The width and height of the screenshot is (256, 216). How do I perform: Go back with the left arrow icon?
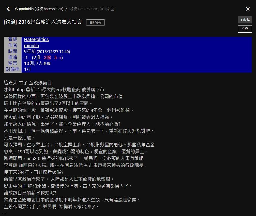8,9
